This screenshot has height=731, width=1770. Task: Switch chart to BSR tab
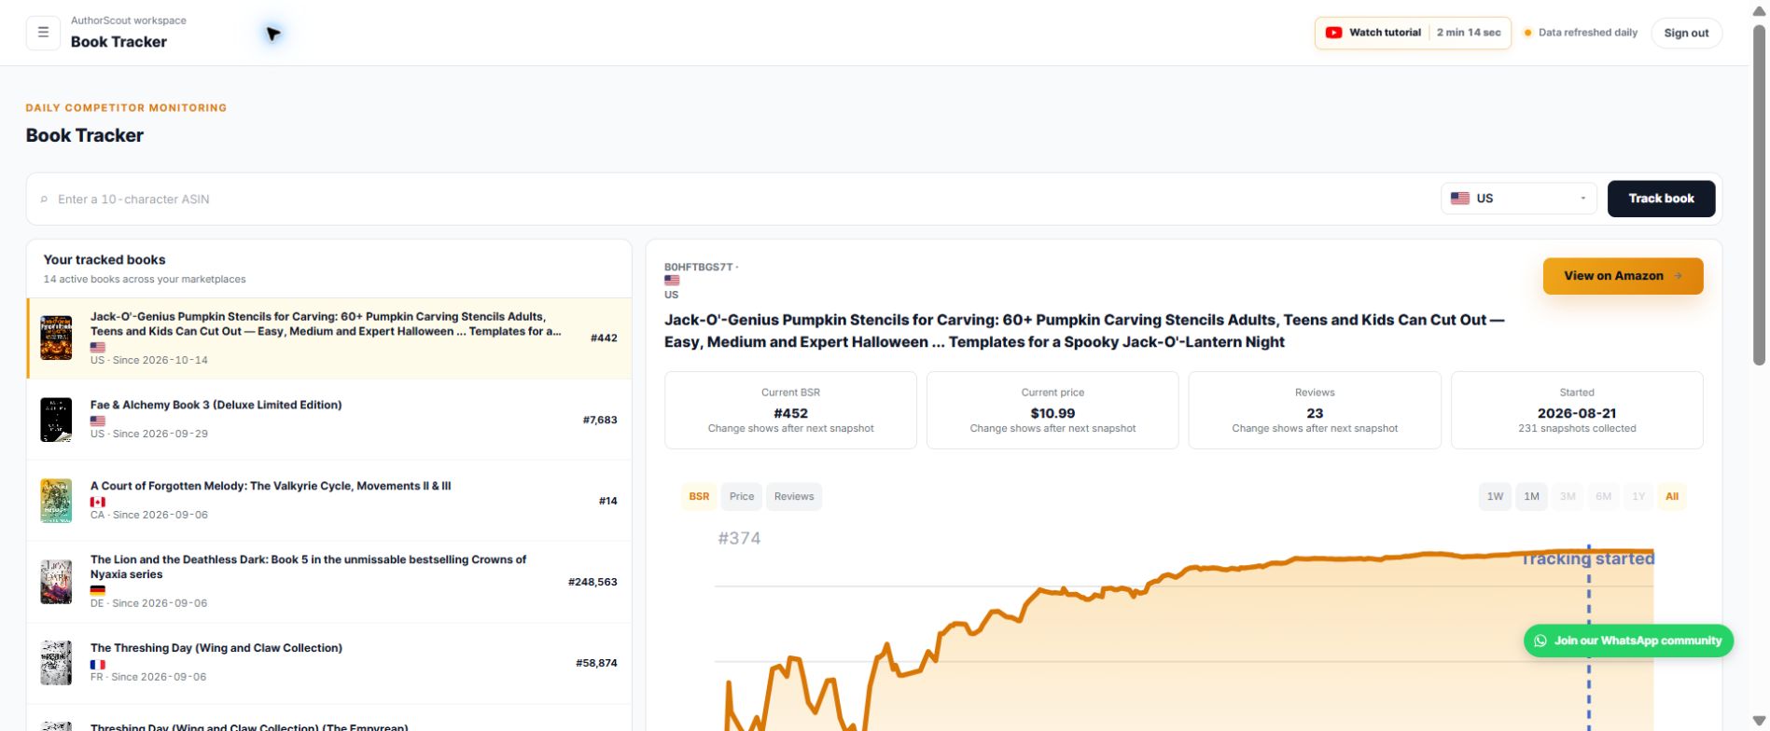click(699, 497)
